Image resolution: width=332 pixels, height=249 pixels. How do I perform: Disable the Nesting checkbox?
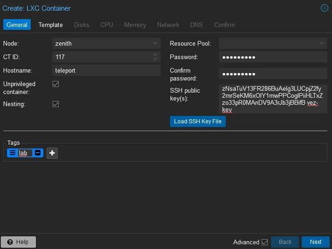55,104
